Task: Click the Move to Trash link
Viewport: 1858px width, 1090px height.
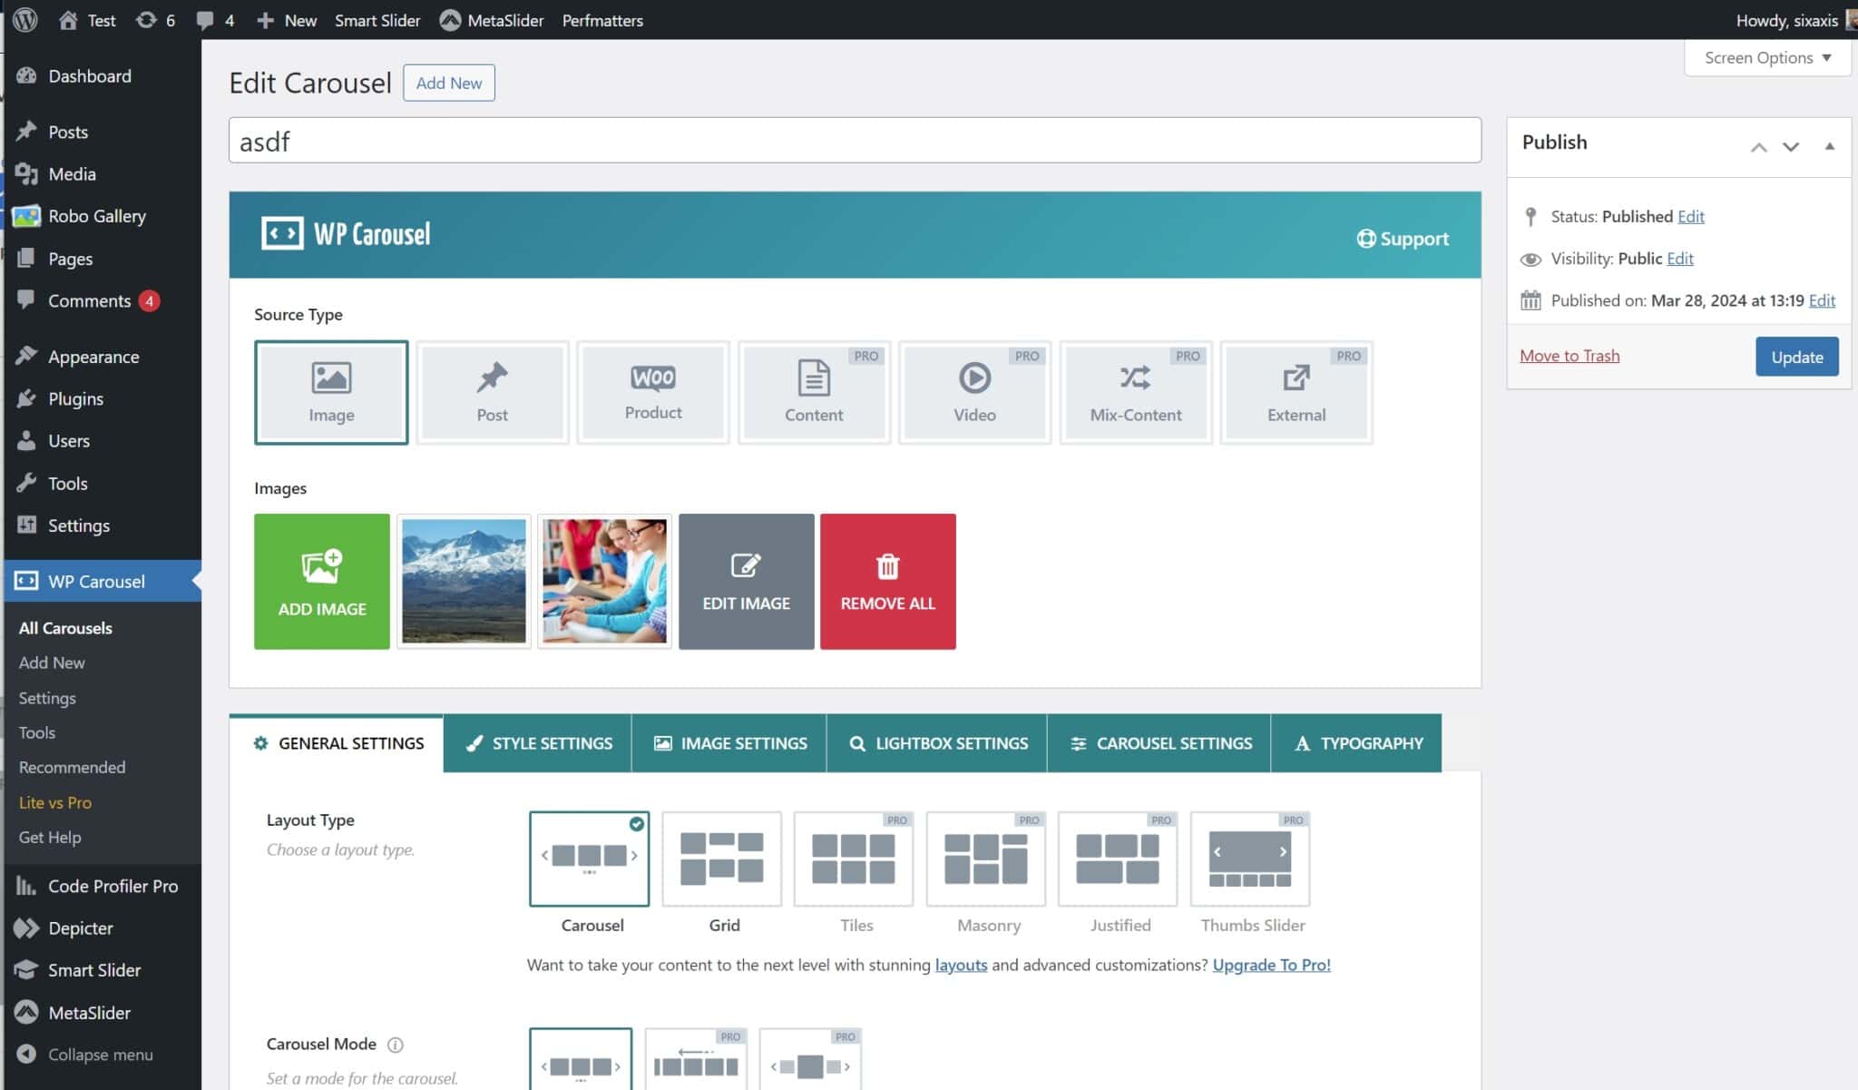Action: [1570, 356]
